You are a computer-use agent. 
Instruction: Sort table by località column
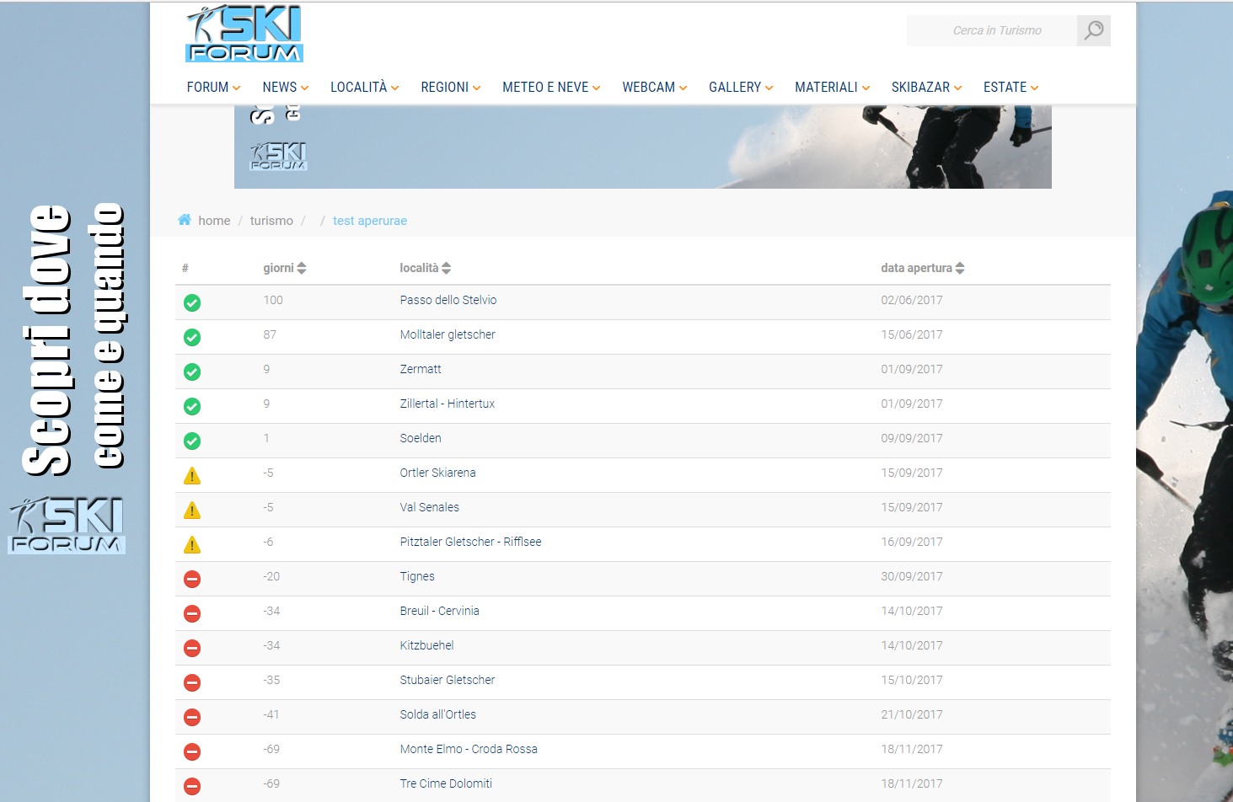(426, 268)
